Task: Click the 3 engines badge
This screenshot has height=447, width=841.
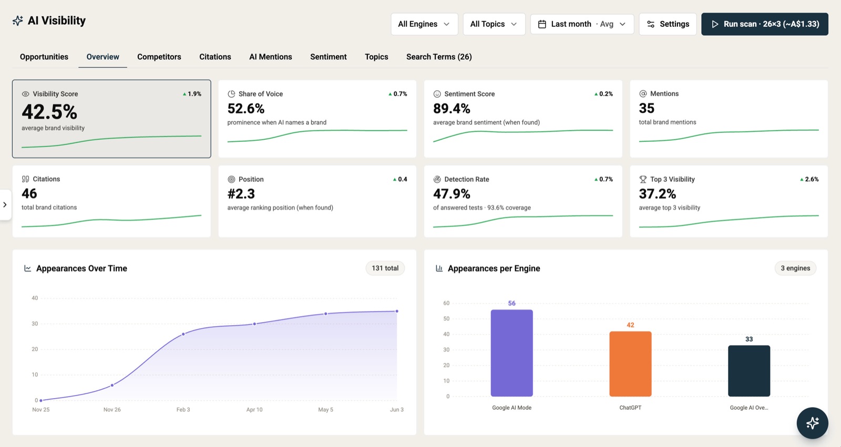Action: (795, 268)
